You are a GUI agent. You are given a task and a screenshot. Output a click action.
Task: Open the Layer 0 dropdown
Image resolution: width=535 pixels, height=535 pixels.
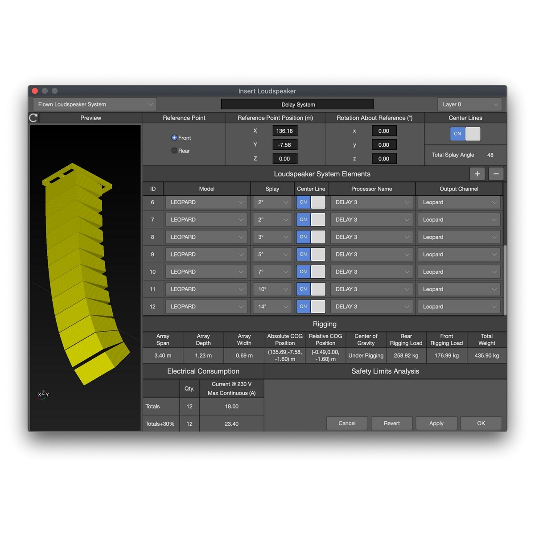(x=469, y=104)
